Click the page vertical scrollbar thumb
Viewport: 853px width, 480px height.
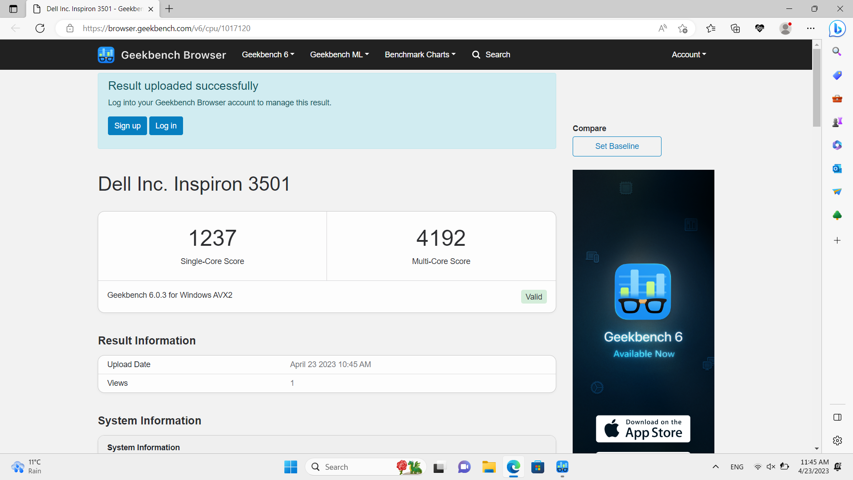pyautogui.click(x=817, y=87)
